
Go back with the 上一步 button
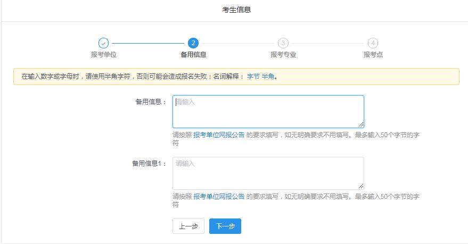click(x=188, y=226)
